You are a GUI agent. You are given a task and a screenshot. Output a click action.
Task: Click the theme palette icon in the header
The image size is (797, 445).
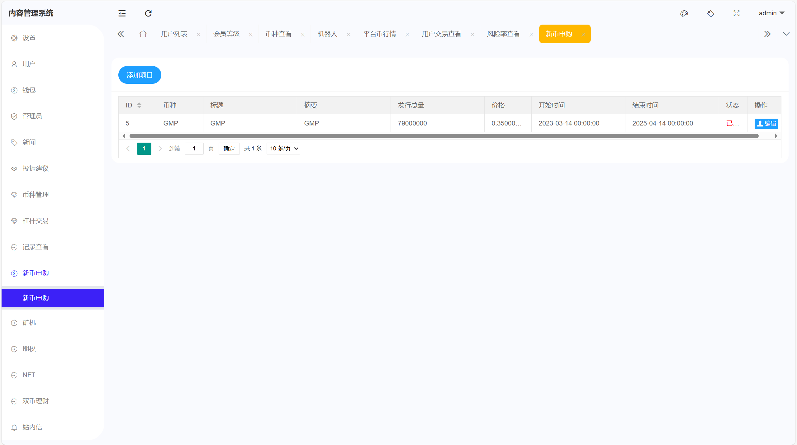pos(684,13)
